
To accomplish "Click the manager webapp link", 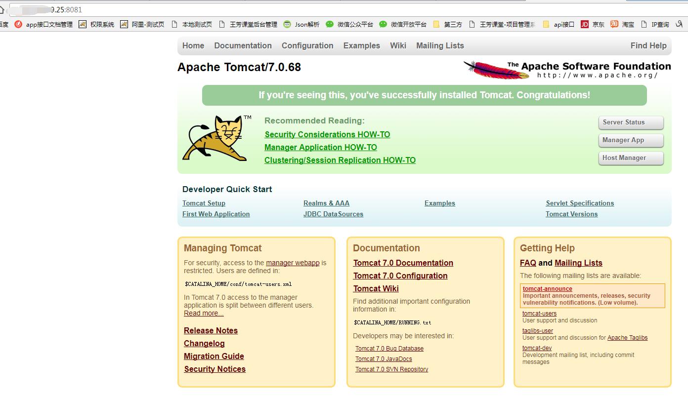I will click(293, 263).
